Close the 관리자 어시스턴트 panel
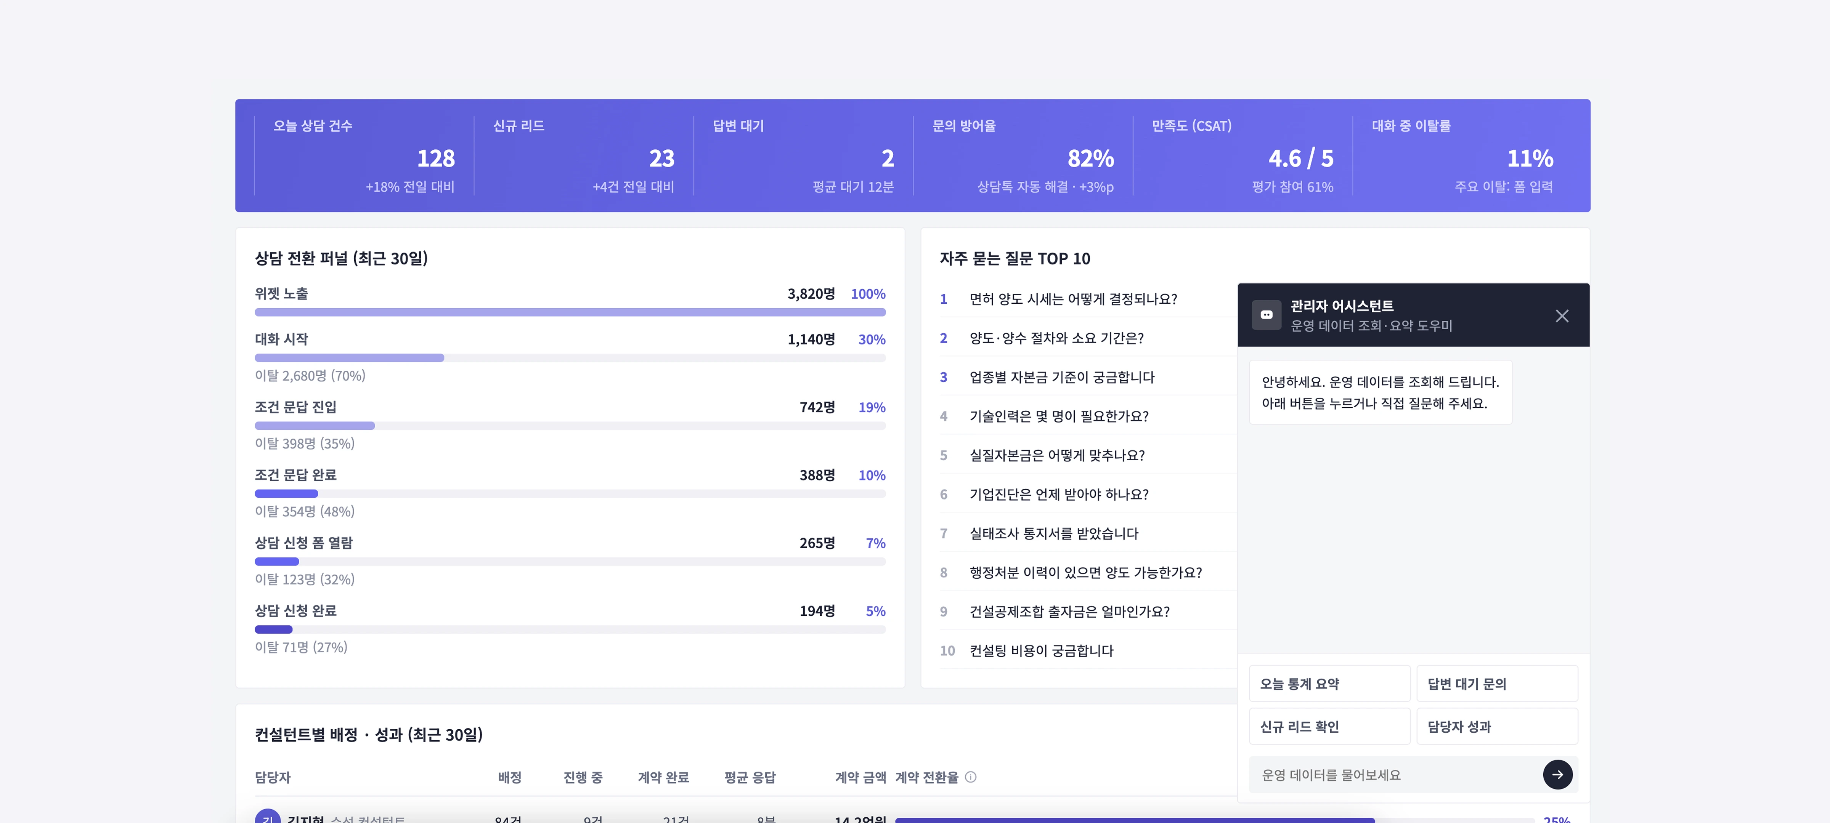The image size is (1830, 823). [1562, 315]
